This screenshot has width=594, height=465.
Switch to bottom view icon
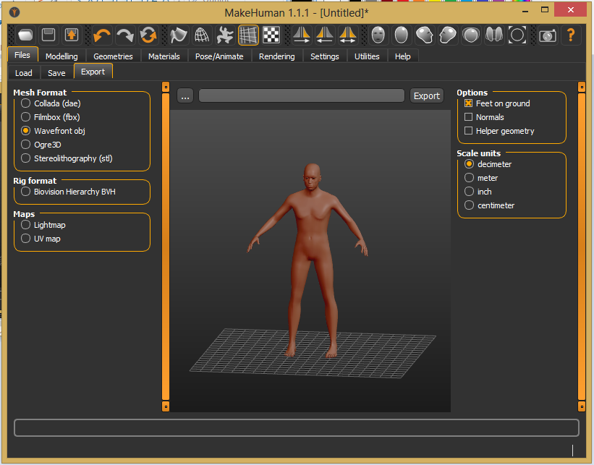click(494, 35)
